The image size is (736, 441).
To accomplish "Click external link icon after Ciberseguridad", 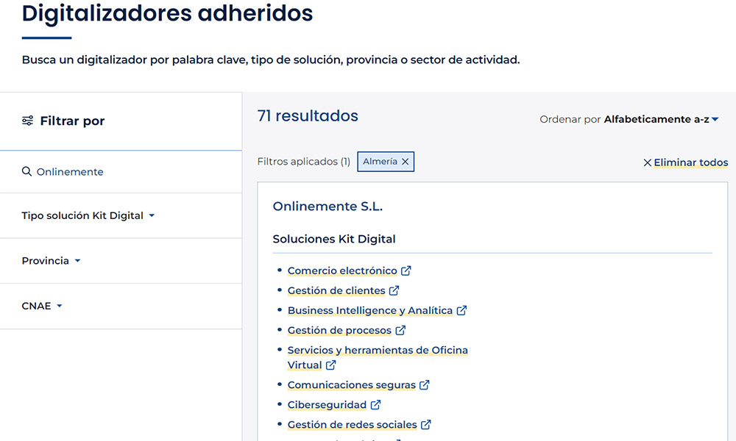I will 375,404.
